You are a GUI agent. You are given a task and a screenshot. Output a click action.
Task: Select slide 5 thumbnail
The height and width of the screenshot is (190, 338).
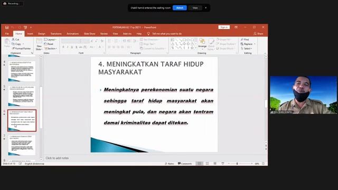click(x=22, y=96)
